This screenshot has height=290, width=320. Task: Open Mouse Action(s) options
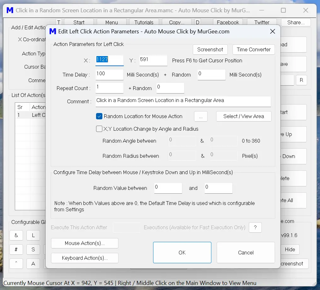coord(84,243)
